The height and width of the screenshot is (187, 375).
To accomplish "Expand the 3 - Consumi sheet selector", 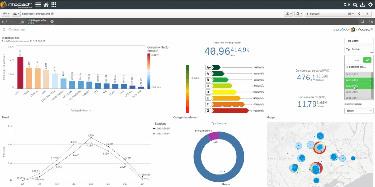I will tap(330, 14).
